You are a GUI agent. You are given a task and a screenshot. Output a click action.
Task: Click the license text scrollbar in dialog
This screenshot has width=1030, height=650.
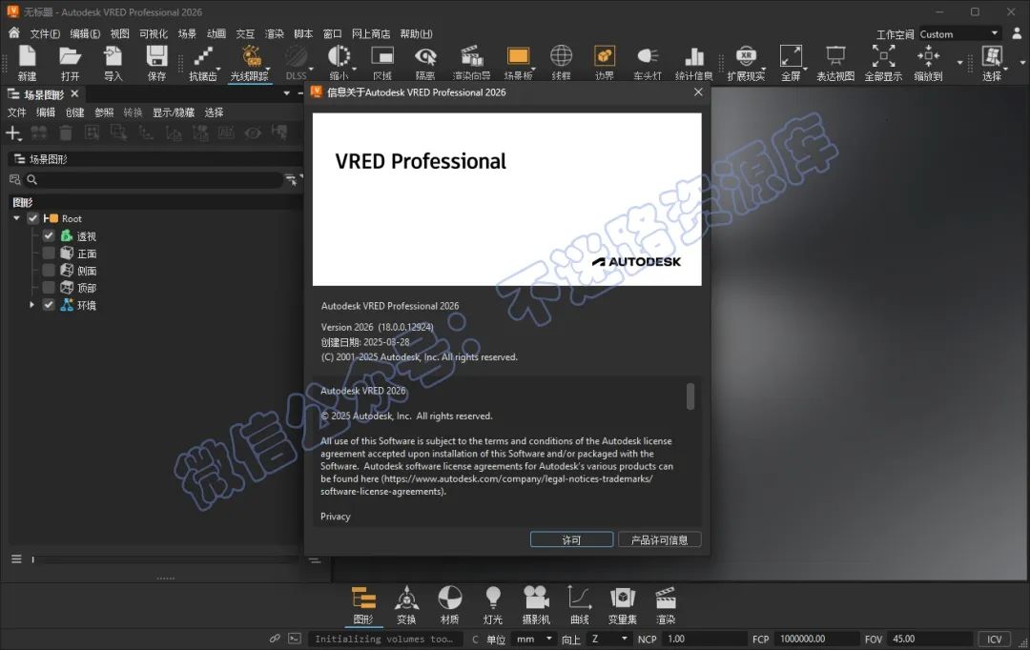tap(690, 396)
